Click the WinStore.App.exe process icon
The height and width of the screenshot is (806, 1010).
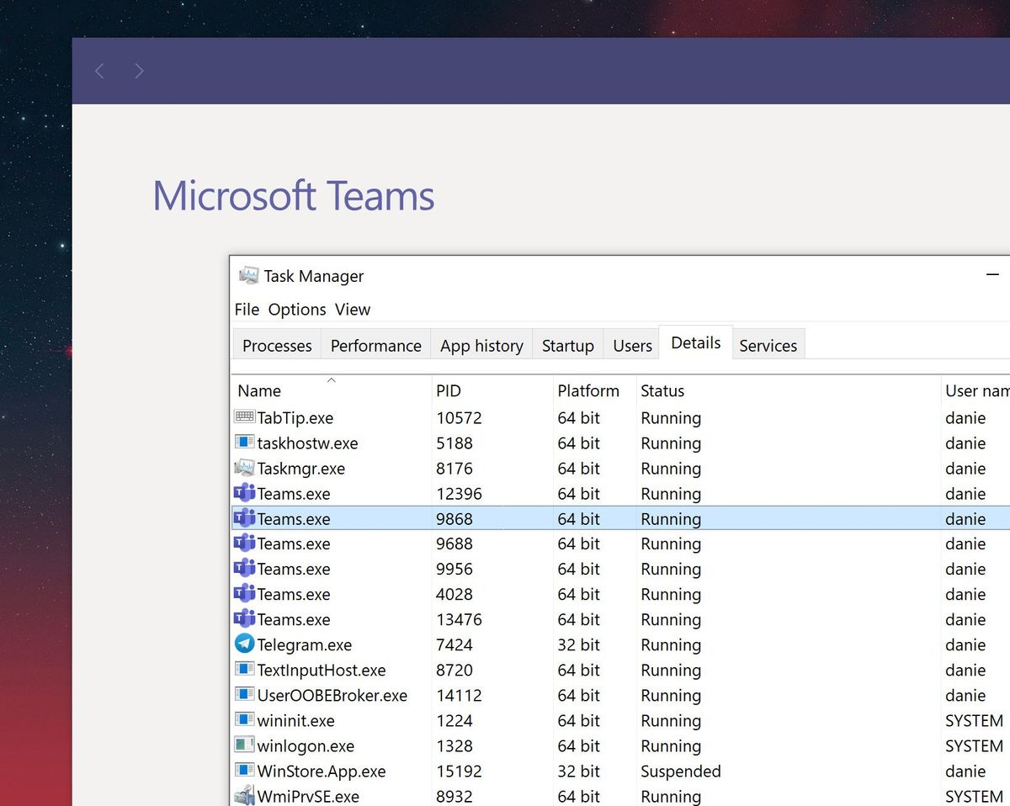[244, 771]
